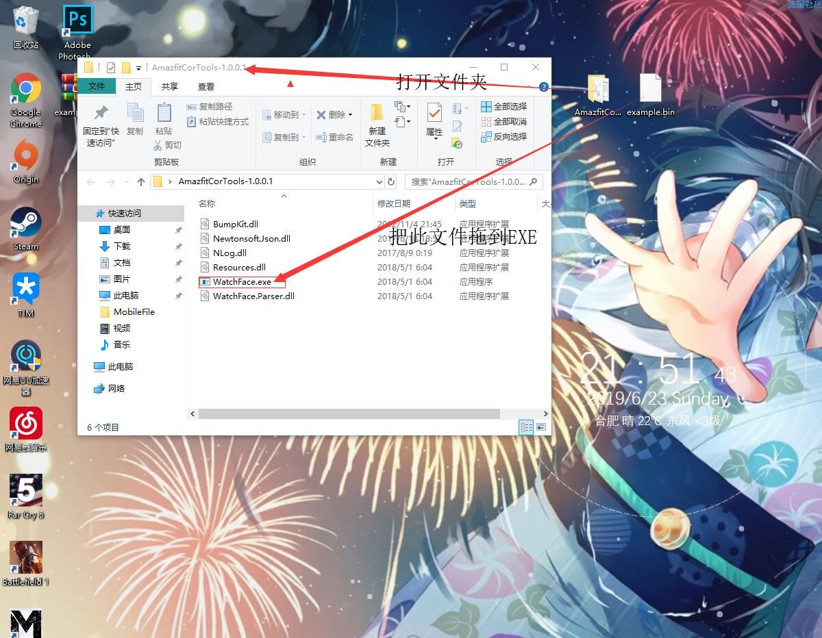
Task: Click the quick access toolbar properties checkmark icon
Action: [111, 67]
